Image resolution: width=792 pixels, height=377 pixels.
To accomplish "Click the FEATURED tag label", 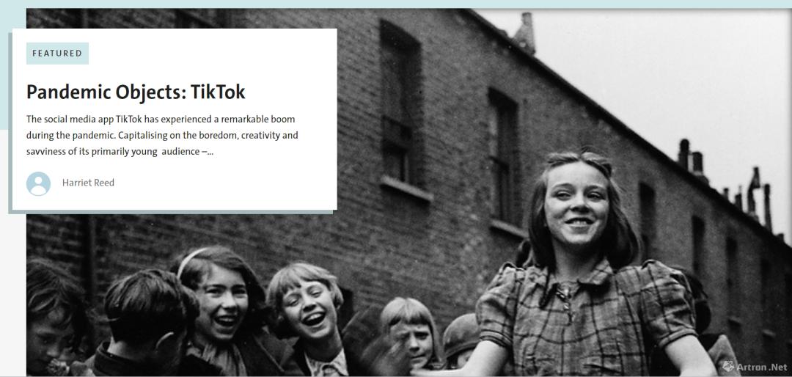I will click(57, 53).
